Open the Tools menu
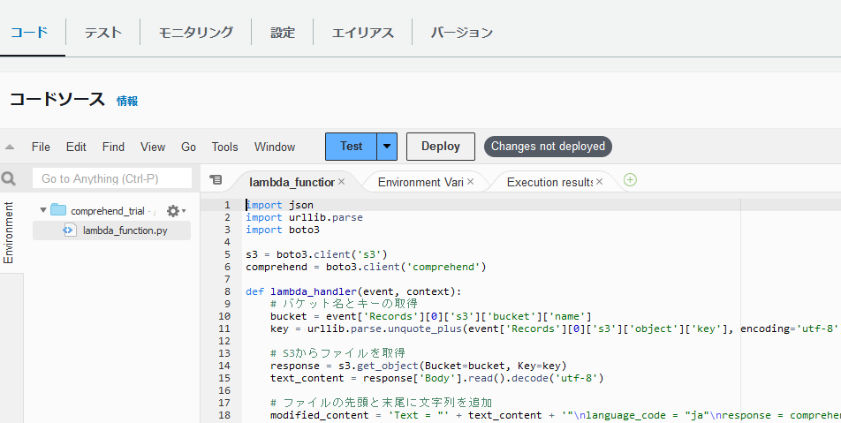 coord(224,147)
